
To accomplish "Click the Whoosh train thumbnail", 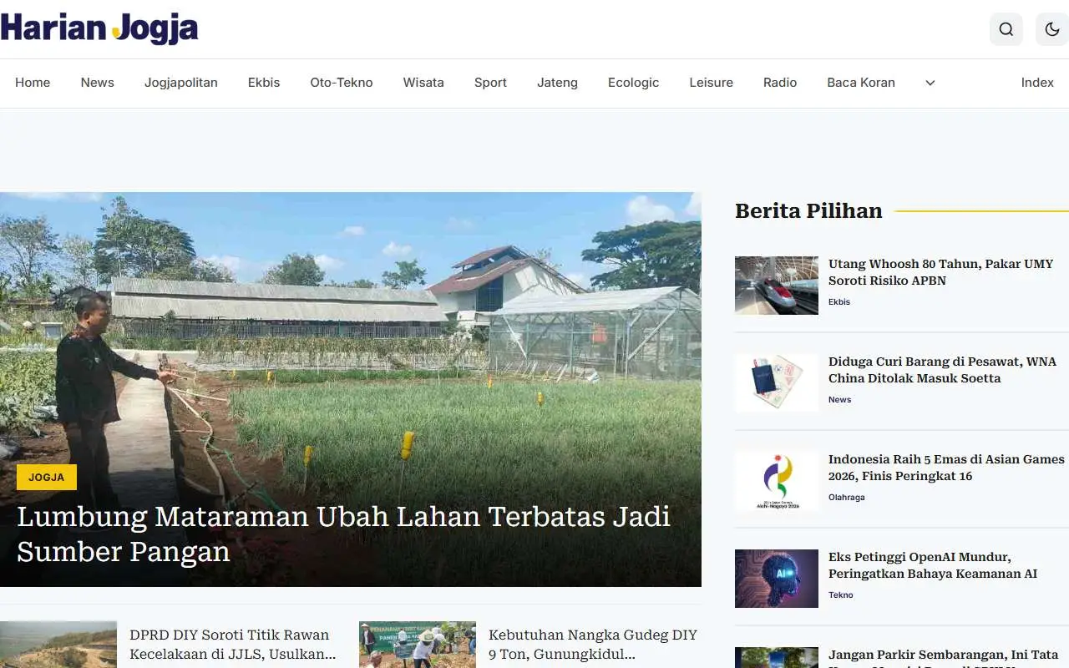I will click(777, 286).
